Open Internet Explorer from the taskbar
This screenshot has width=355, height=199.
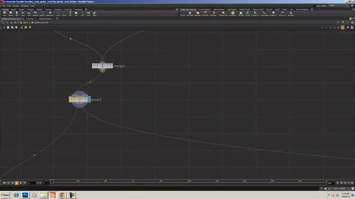(16, 195)
